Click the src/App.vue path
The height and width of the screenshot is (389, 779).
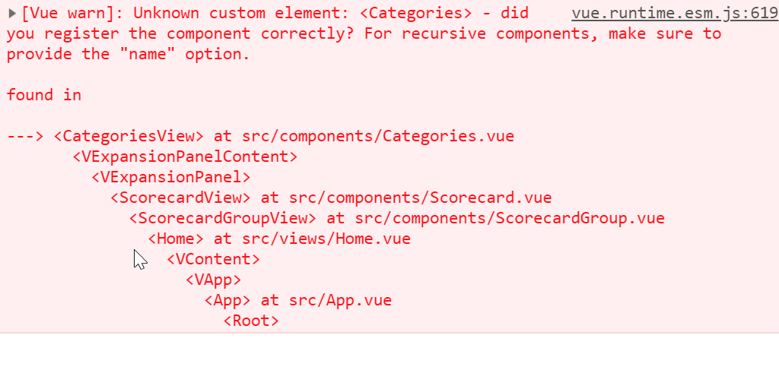(x=341, y=301)
